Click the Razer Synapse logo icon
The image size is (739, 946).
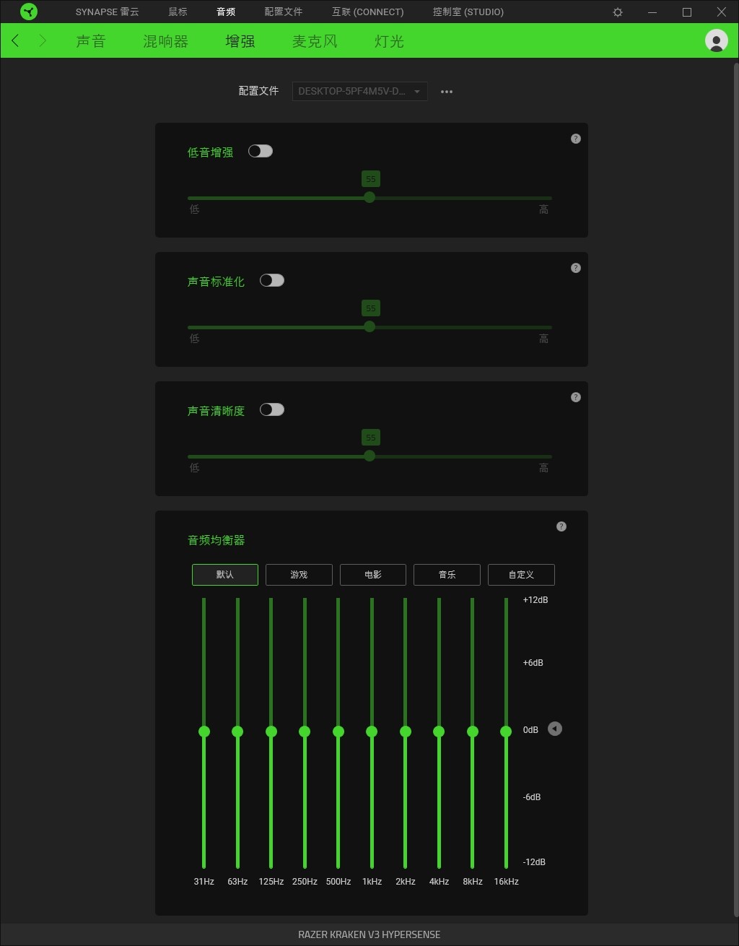pyautogui.click(x=28, y=12)
